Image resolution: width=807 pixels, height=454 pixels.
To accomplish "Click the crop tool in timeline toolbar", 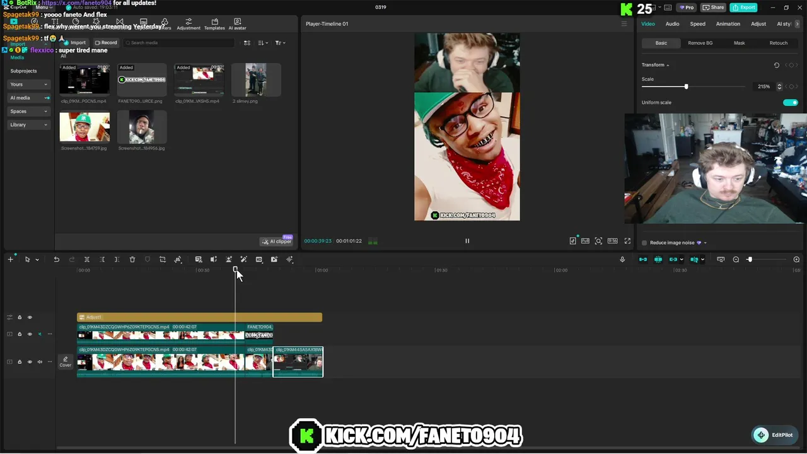I will (163, 259).
